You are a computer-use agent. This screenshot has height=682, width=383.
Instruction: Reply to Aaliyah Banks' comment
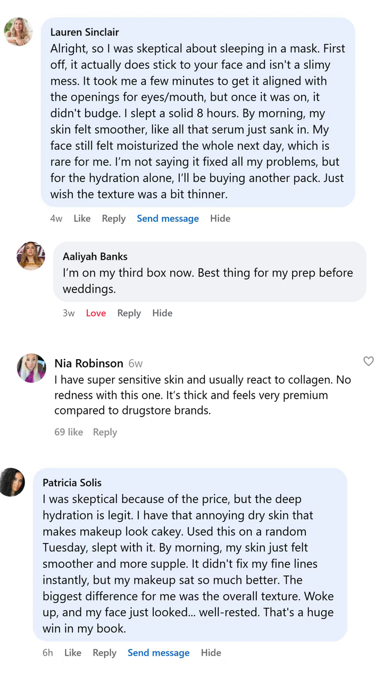click(129, 313)
